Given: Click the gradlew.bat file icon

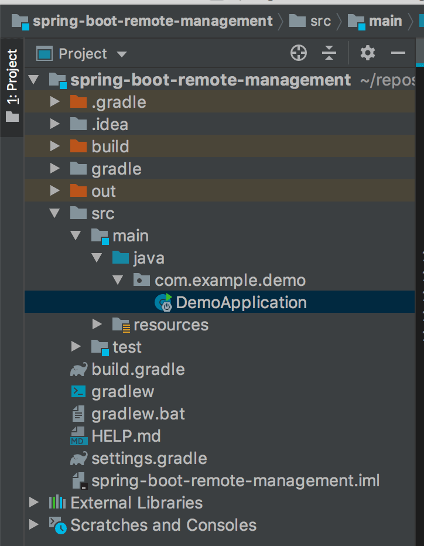Looking at the screenshot, I should (78, 414).
